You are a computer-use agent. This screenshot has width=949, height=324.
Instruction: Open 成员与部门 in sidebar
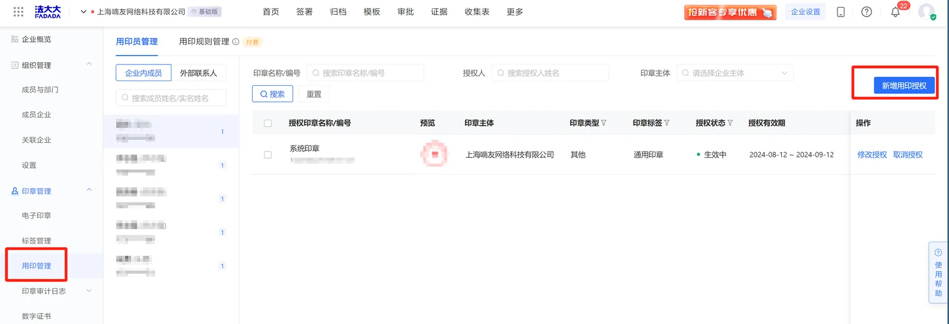tap(40, 89)
